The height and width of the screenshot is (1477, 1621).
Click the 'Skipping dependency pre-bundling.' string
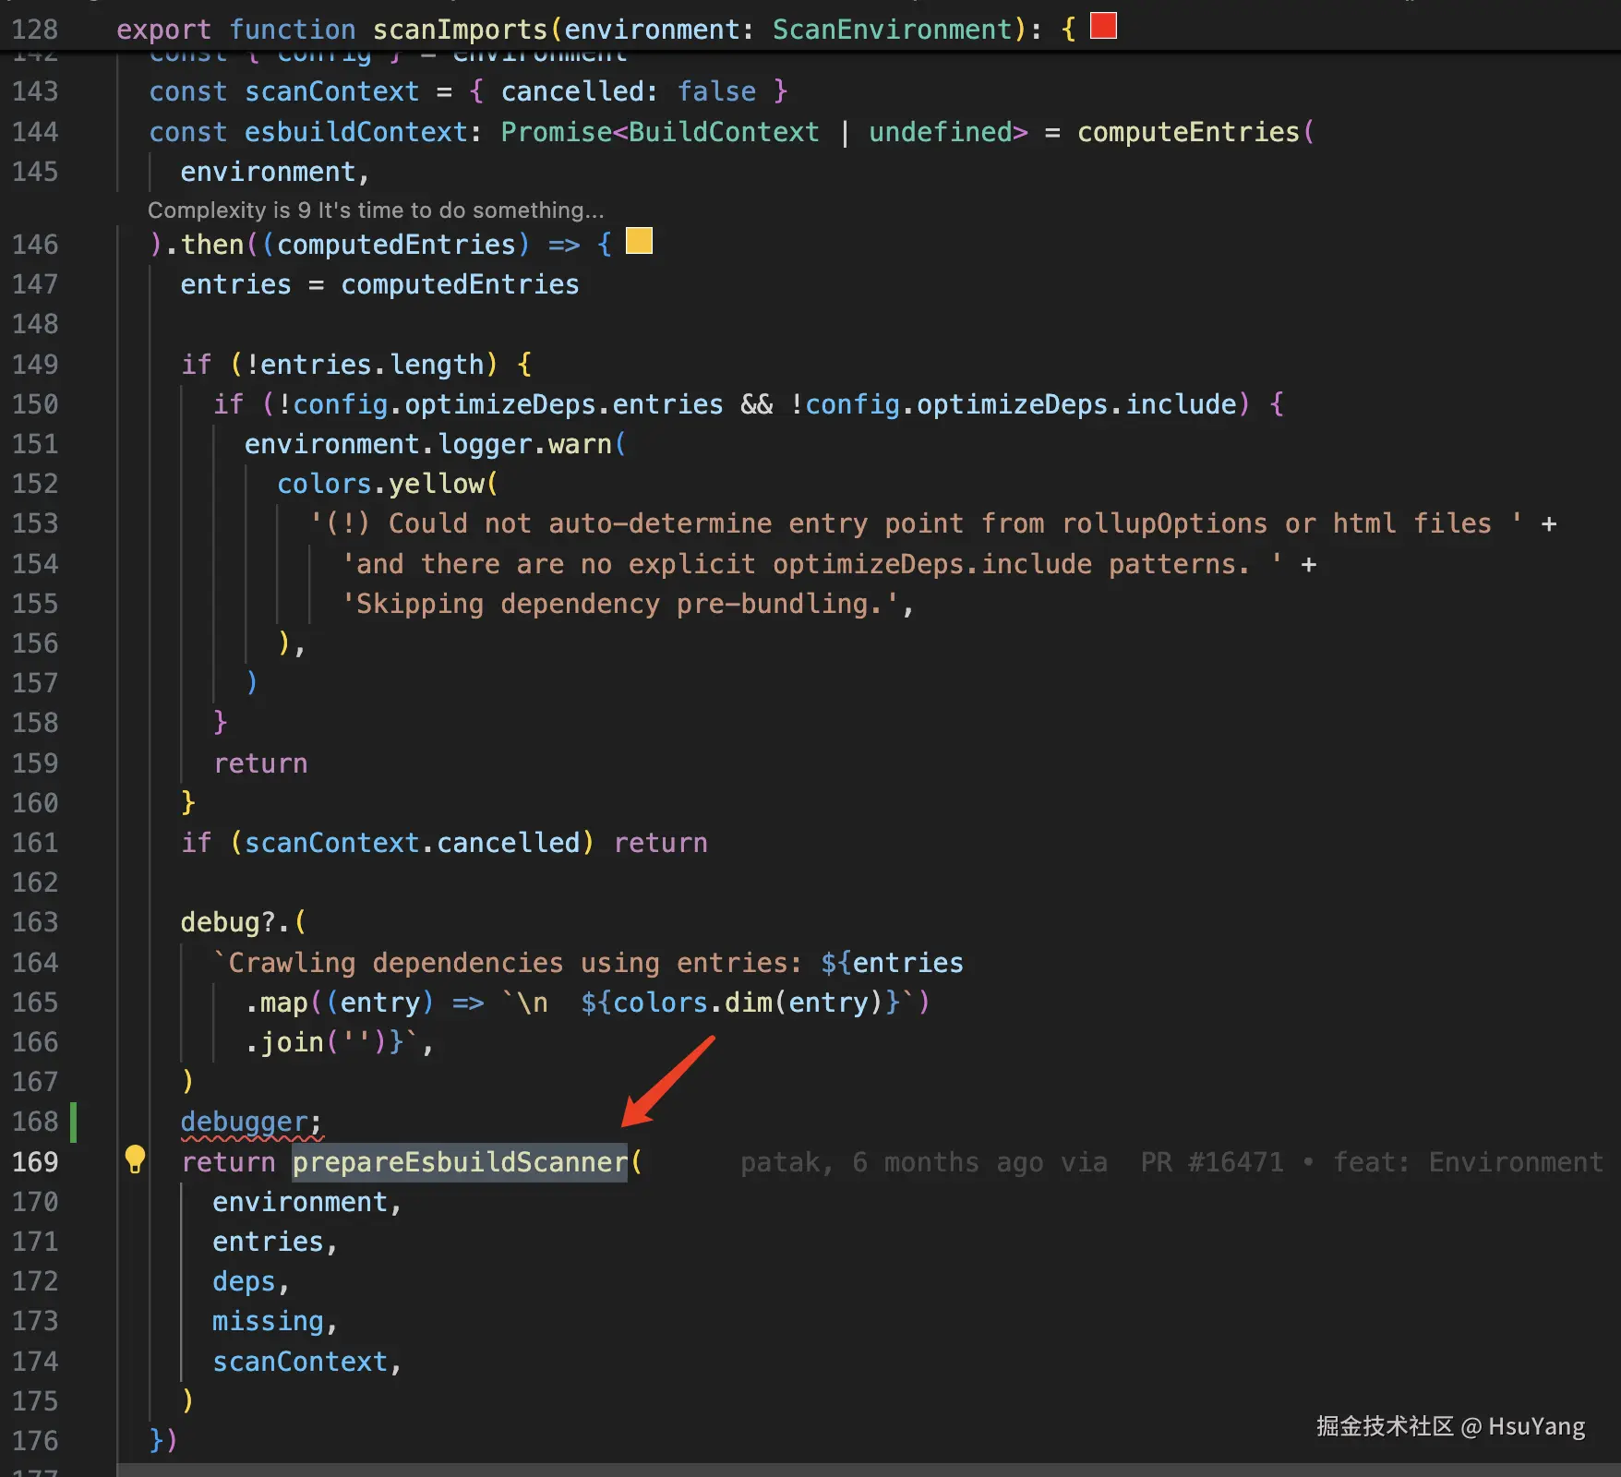(618, 604)
